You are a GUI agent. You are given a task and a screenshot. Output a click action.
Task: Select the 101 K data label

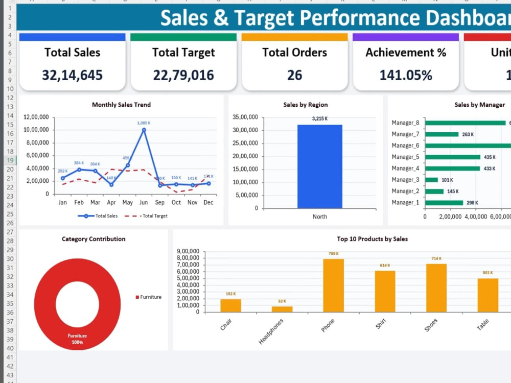448,180
